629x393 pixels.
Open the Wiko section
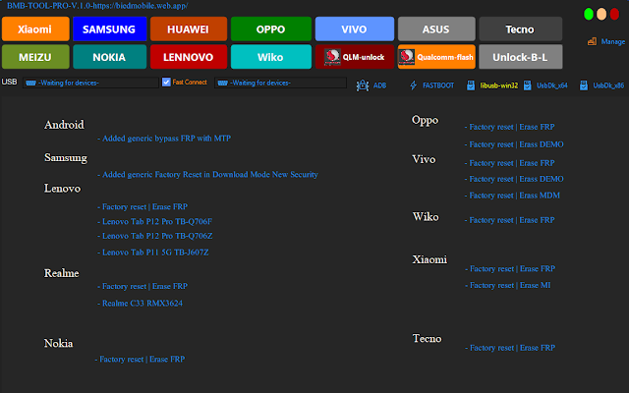click(x=271, y=57)
